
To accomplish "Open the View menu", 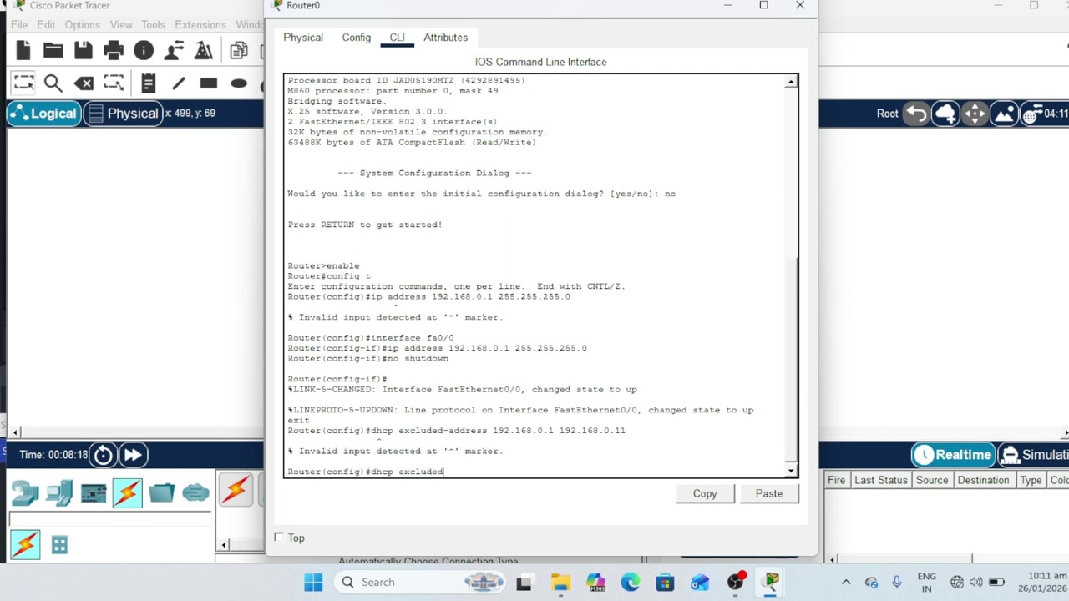I will point(121,24).
